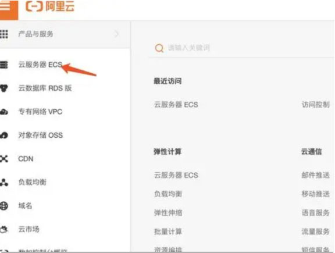
Task: Open 弹性伸缩 under 弹性计算
Action: click(168, 213)
